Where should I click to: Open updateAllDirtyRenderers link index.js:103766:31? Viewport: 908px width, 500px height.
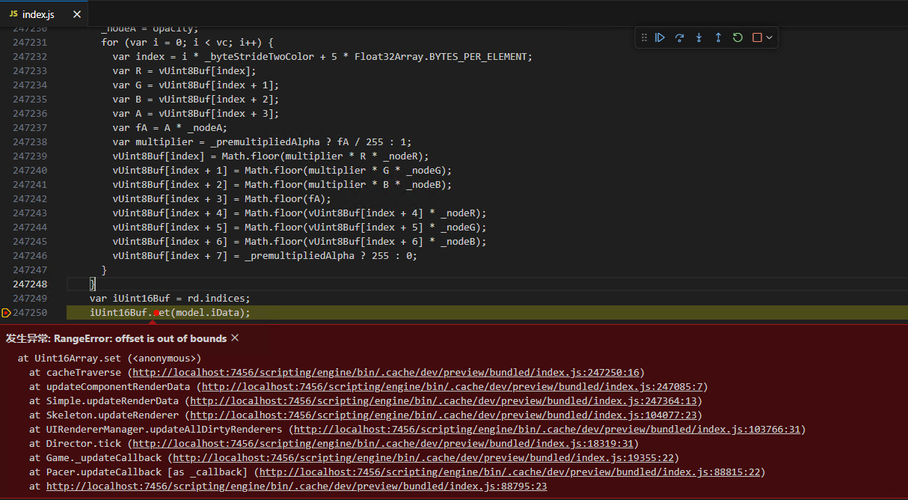tap(547, 429)
